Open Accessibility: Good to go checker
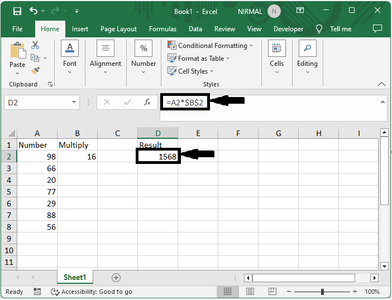This screenshot has height=300, width=392. coord(92,292)
